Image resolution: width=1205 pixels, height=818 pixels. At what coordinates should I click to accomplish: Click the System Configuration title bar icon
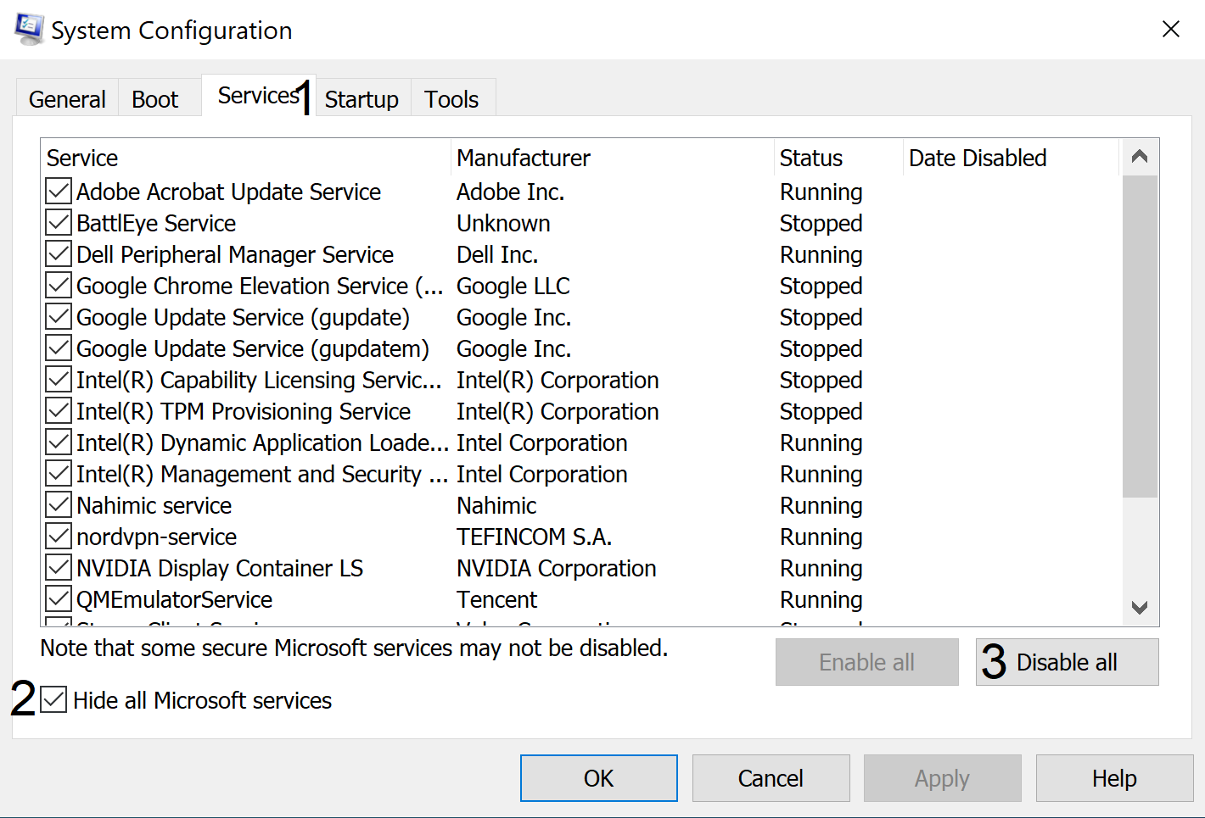29,29
